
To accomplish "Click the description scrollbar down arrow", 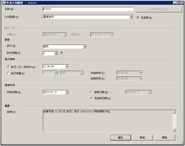I will tap(174, 130).
